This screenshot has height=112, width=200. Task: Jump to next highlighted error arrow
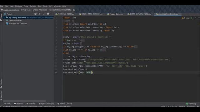click(x=199, y=18)
